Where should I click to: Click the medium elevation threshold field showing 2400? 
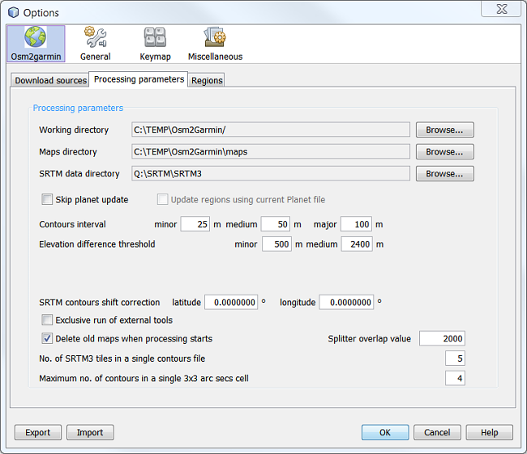pos(357,244)
